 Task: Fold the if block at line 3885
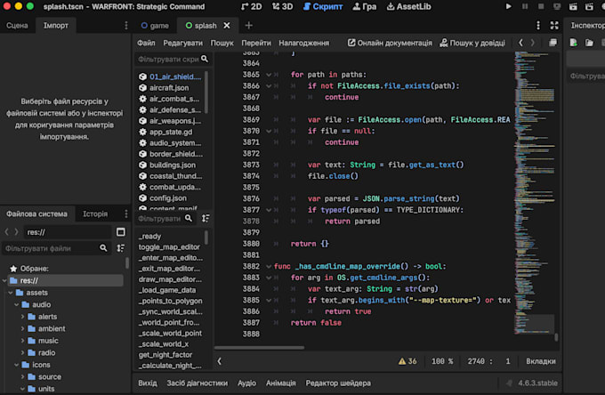269,300
